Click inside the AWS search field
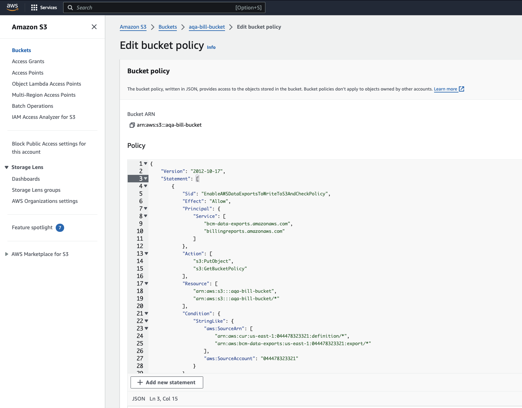Viewport: 522px width, 408px height. point(164,7)
